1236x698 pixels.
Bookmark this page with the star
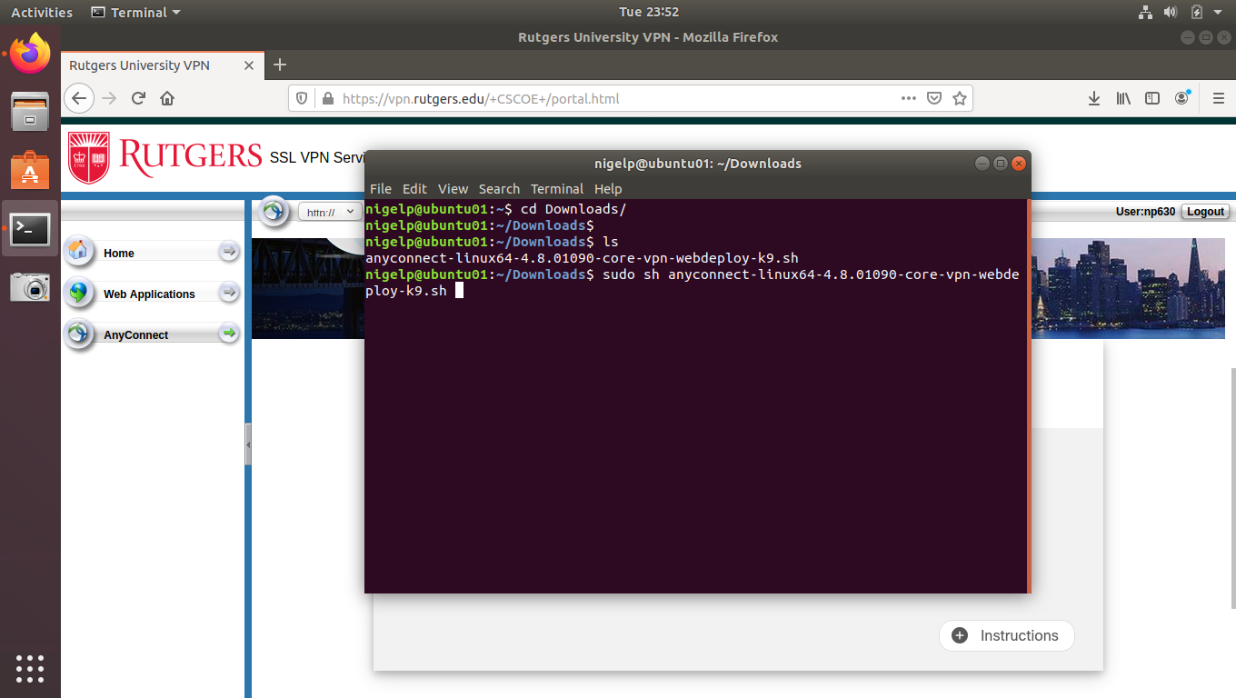click(x=960, y=98)
